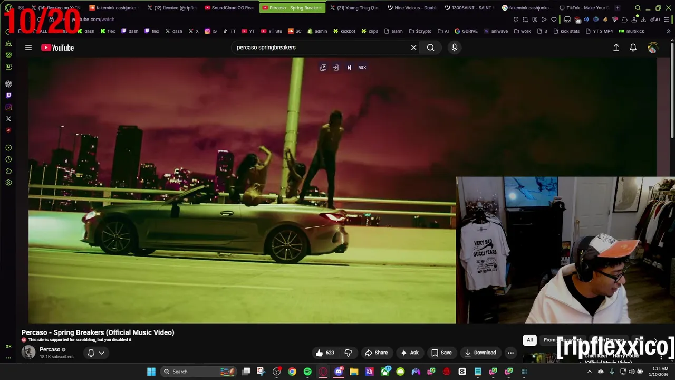Expand the work bookmark folder
This screenshot has height=380, width=675.
click(x=523, y=31)
